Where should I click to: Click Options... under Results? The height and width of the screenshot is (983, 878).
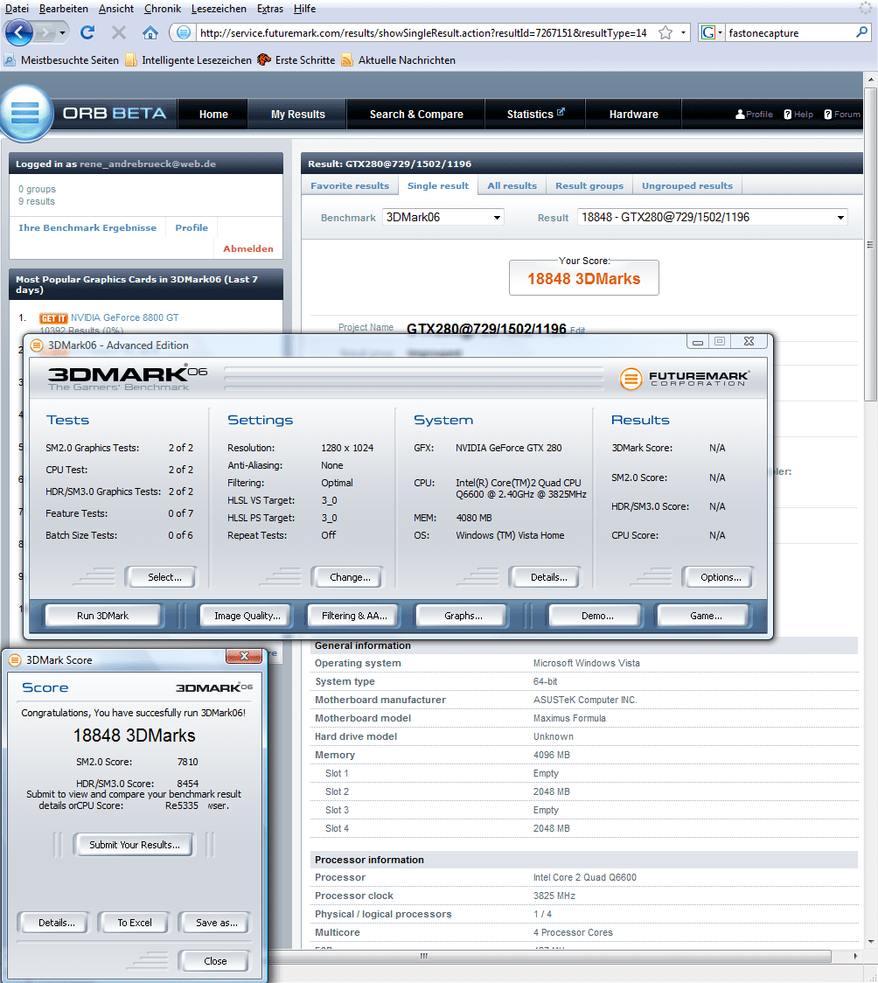click(x=721, y=577)
